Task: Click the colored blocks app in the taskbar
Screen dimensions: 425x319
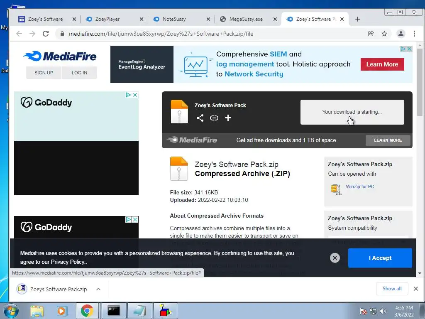Action: coord(166,311)
